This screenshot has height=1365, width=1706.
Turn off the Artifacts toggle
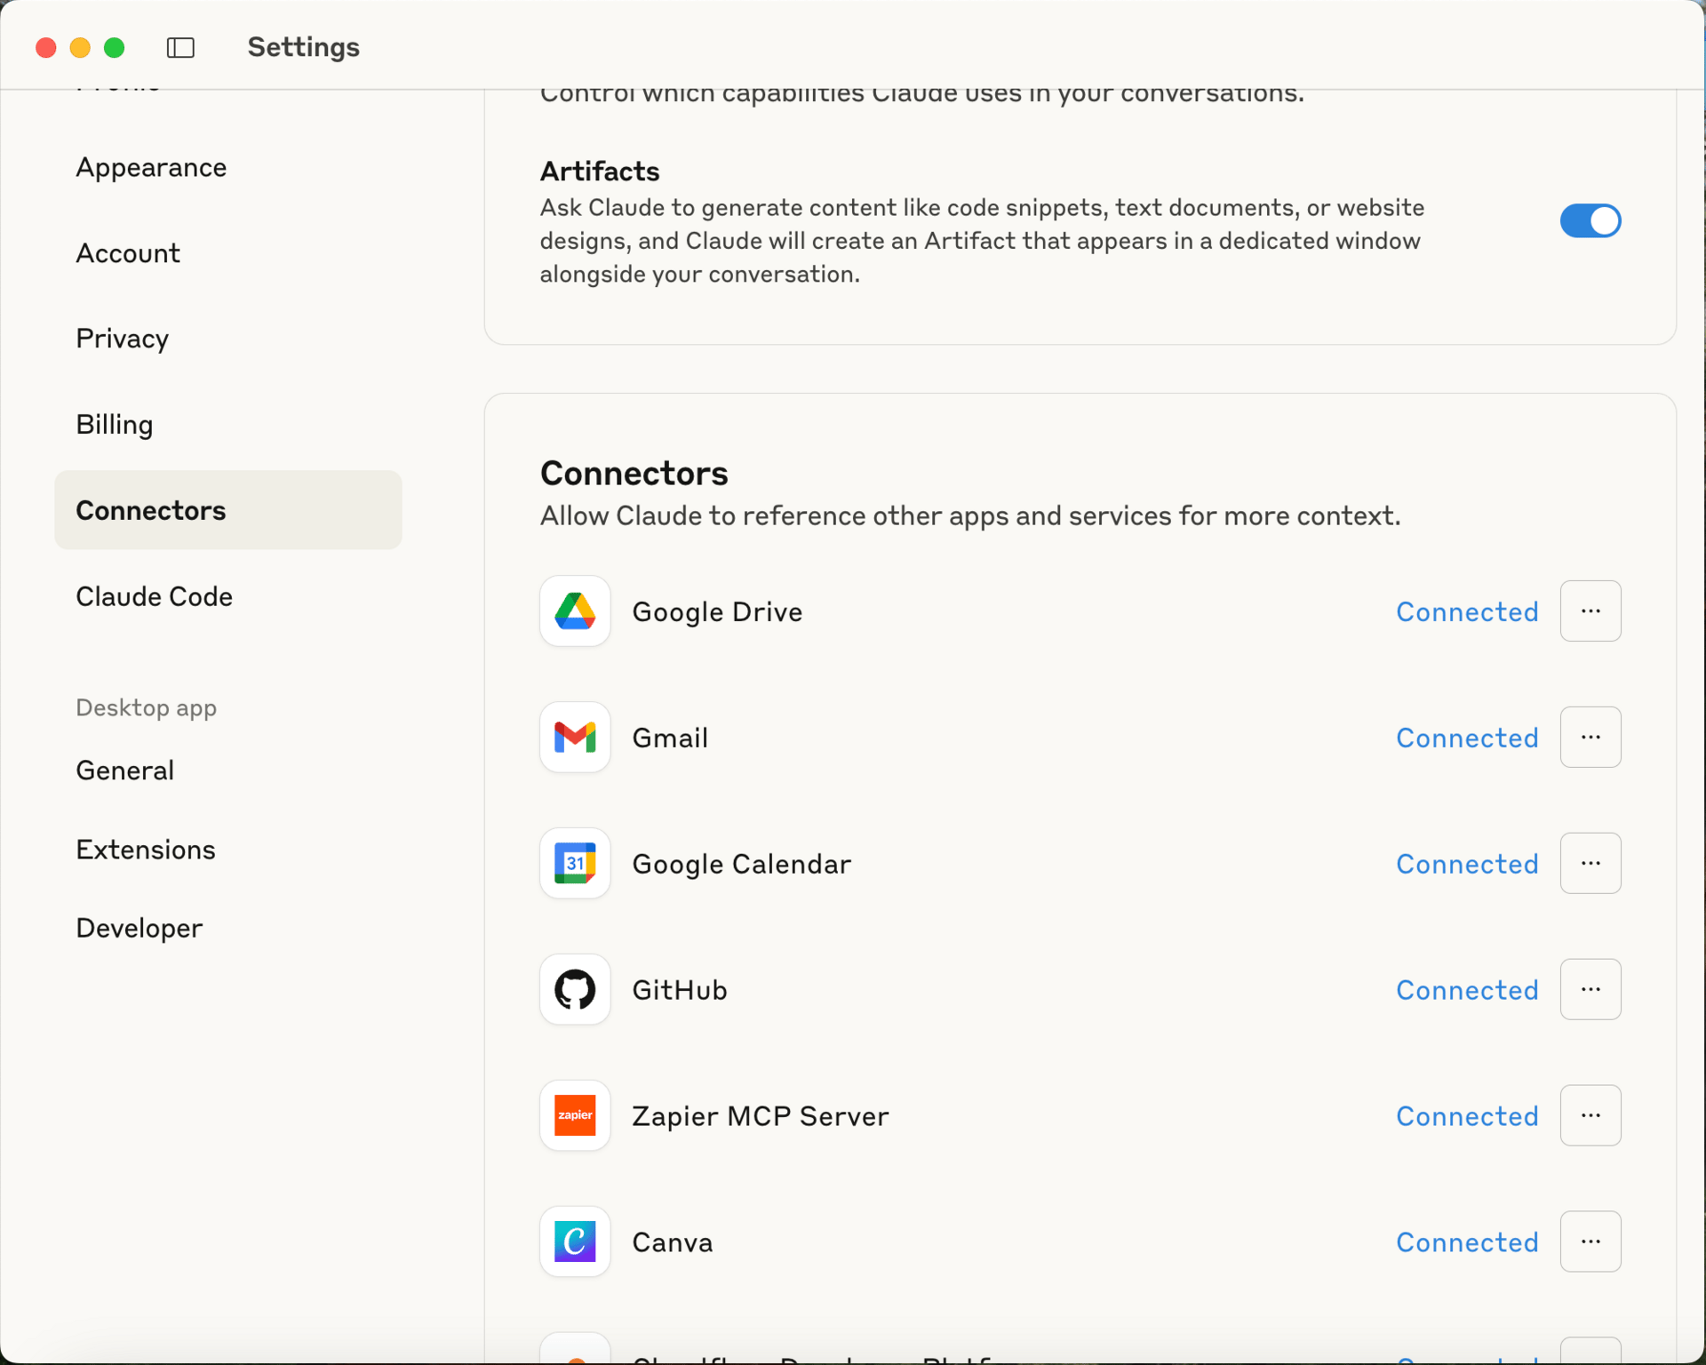tap(1590, 220)
